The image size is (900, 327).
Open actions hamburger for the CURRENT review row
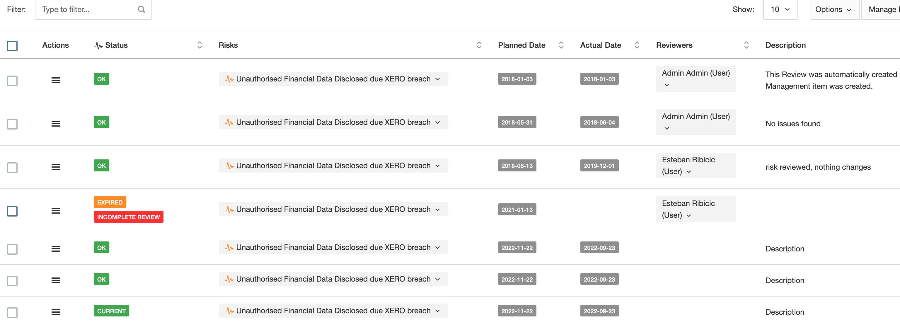coord(56,312)
